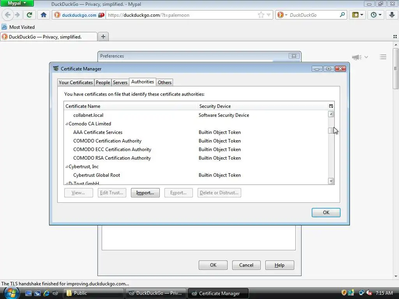Click Show Desktop quick launch icon
399x299 pixels.
click(x=28, y=293)
